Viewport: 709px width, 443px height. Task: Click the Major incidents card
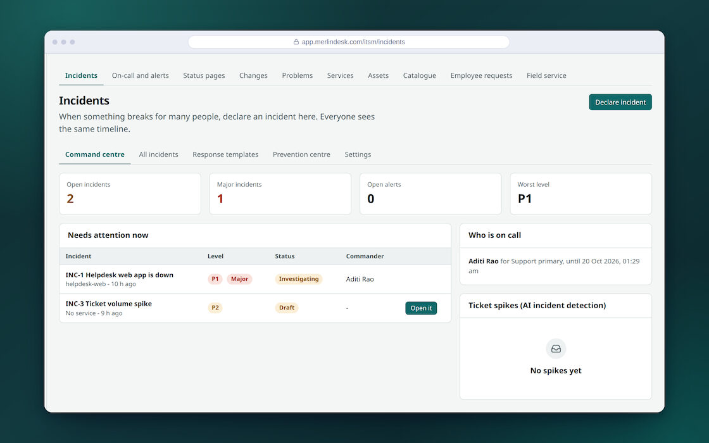pos(280,194)
